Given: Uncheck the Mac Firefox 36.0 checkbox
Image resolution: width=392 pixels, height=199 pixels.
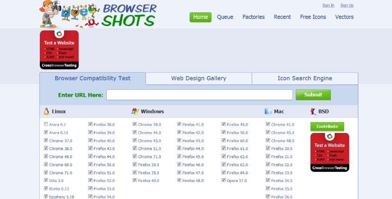Looking at the screenshot, I should [268, 196].
